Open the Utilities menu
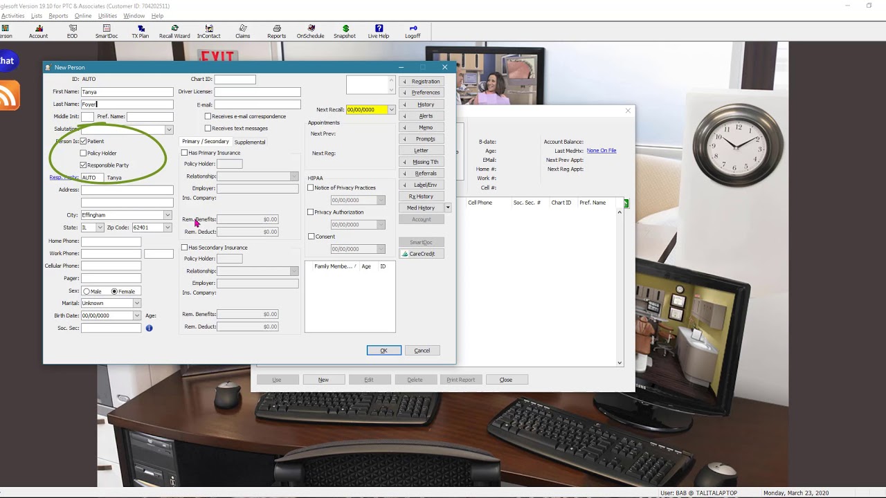The height and width of the screenshot is (498, 886). pos(107,16)
